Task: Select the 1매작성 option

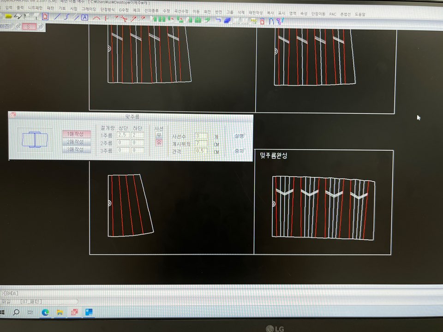Action: coord(76,134)
